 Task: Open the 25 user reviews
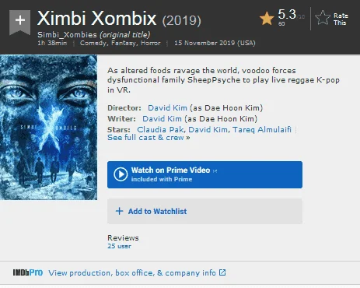click(x=119, y=246)
